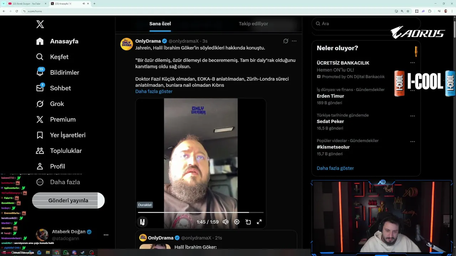Focus the Ara search field
456x256 pixels.
(366, 23)
